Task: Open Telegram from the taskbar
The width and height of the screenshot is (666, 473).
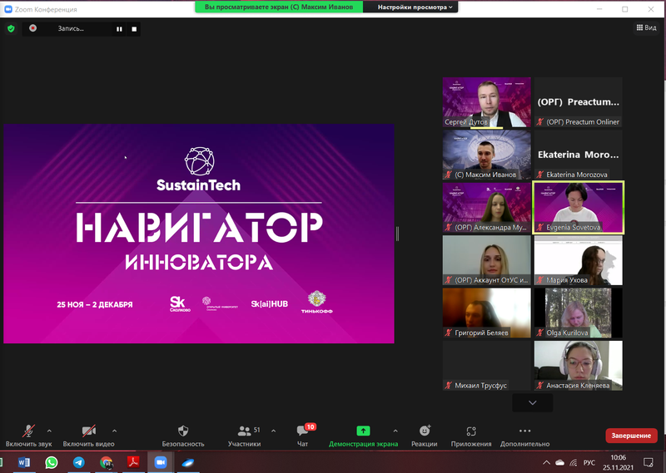Action: pos(79,462)
